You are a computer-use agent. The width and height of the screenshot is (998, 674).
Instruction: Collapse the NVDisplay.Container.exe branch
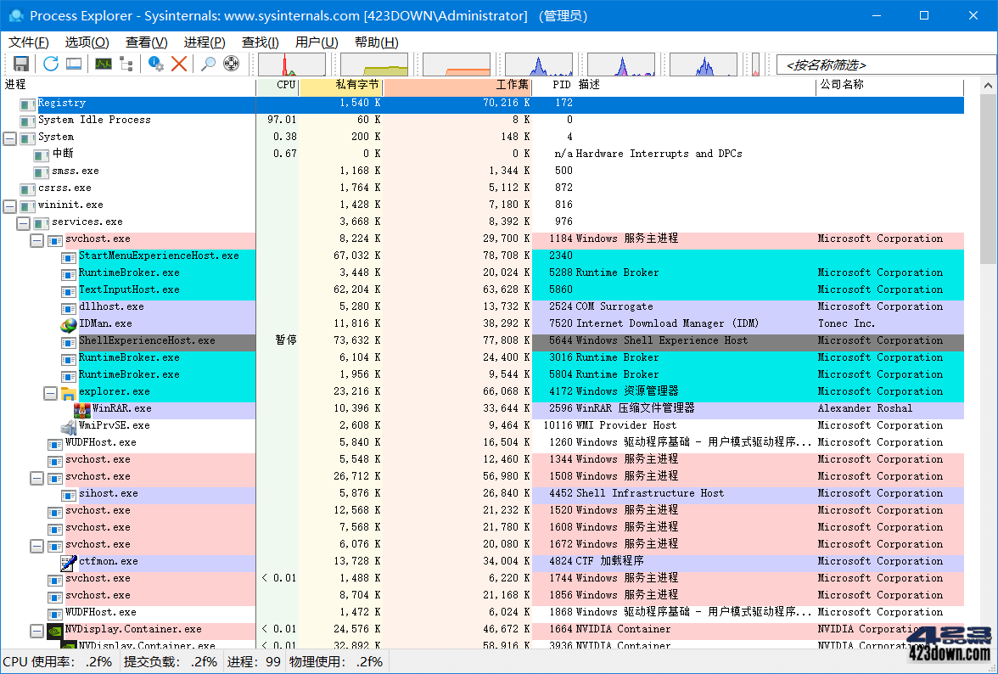pyautogui.click(x=37, y=629)
